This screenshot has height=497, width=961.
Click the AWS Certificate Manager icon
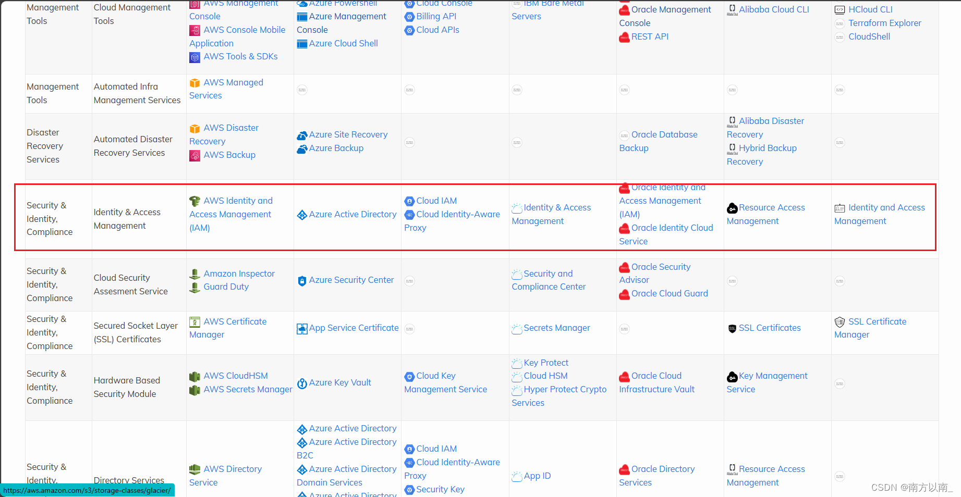coord(194,322)
